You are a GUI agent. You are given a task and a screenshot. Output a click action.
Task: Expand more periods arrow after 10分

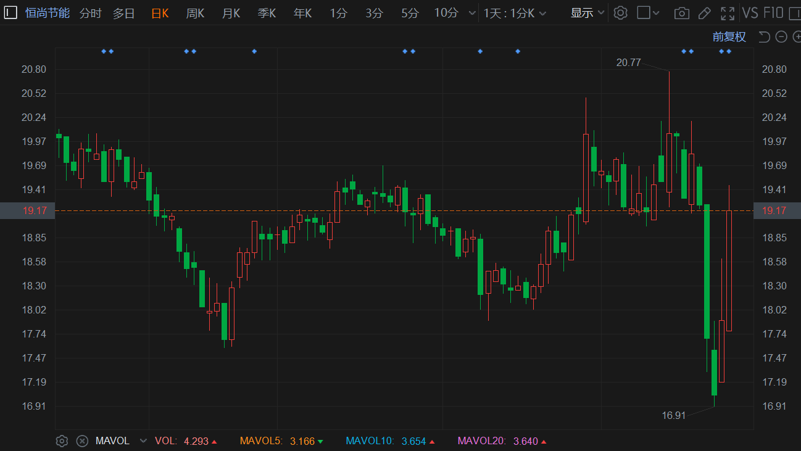tap(472, 13)
